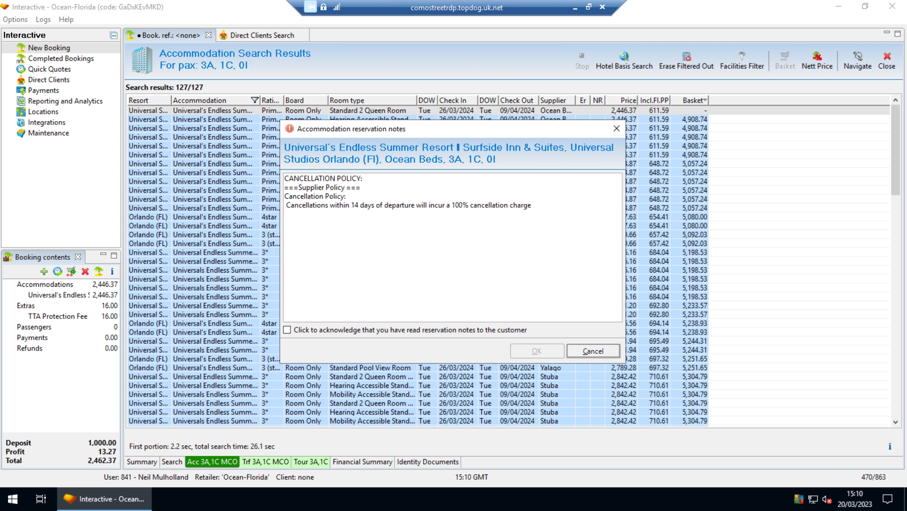
Task: Close the Booking contents tab
Action: (78, 257)
